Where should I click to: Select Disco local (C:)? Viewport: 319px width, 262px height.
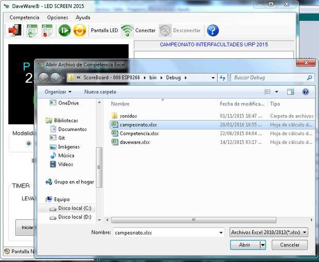[70, 208]
